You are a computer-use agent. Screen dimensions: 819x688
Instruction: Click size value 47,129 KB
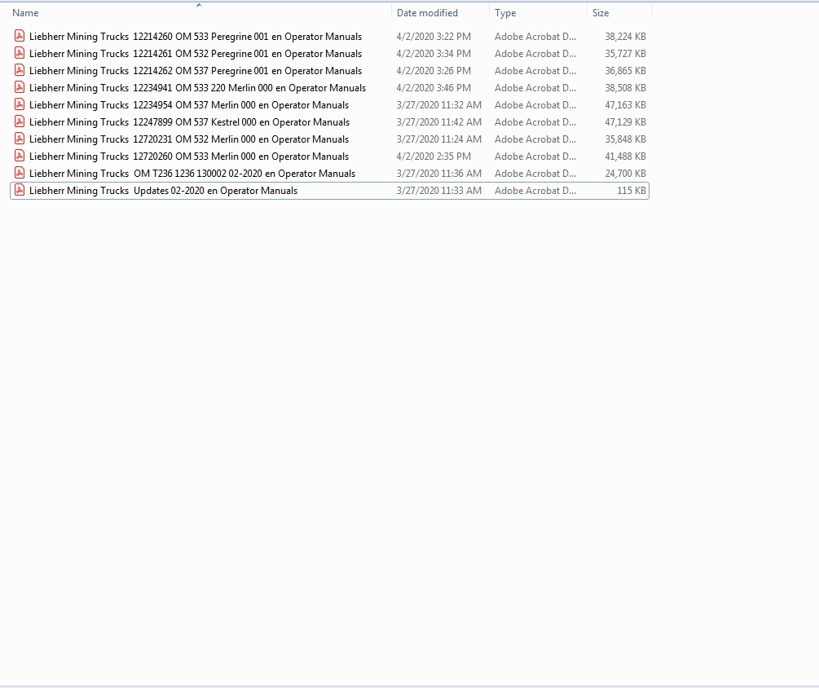625,122
